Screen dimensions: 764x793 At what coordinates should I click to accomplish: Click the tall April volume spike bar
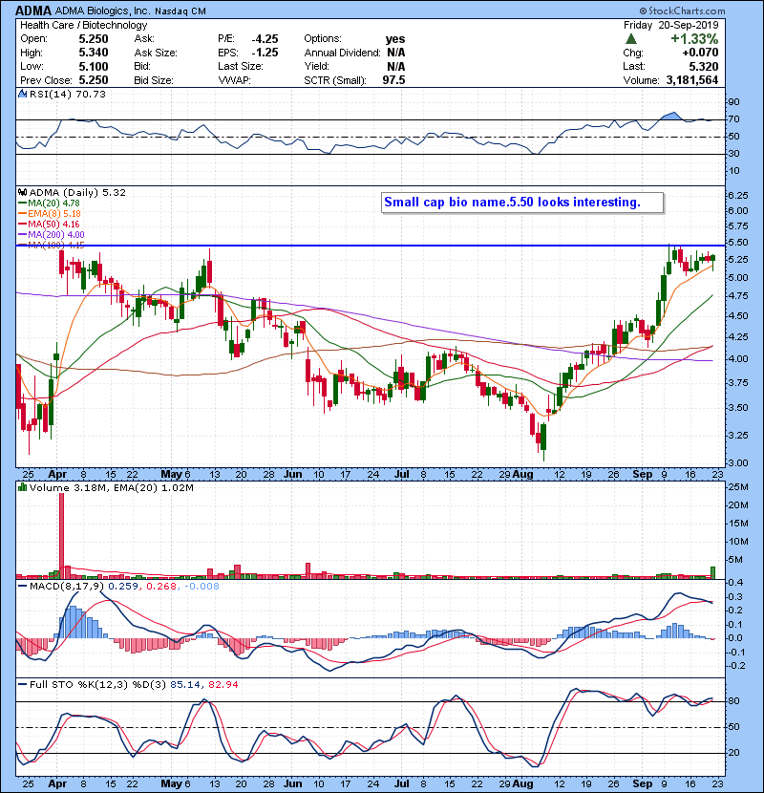click(62, 536)
